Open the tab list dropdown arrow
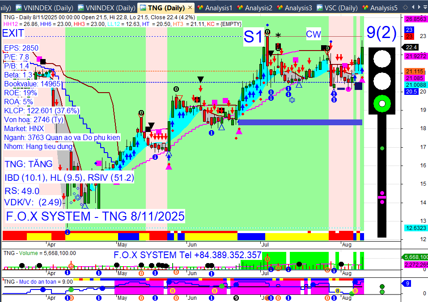The height and width of the screenshot is (302, 428). [425, 7]
